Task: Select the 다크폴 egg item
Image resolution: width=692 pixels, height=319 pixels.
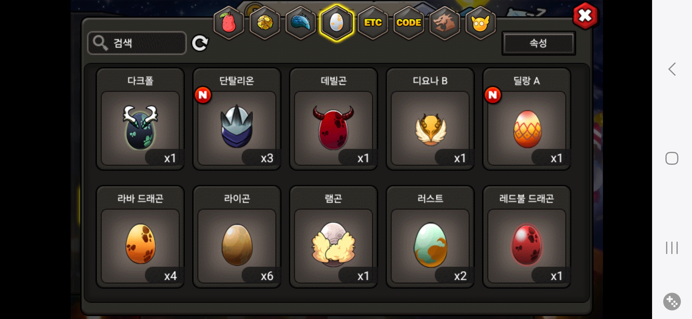Action: tap(140, 119)
